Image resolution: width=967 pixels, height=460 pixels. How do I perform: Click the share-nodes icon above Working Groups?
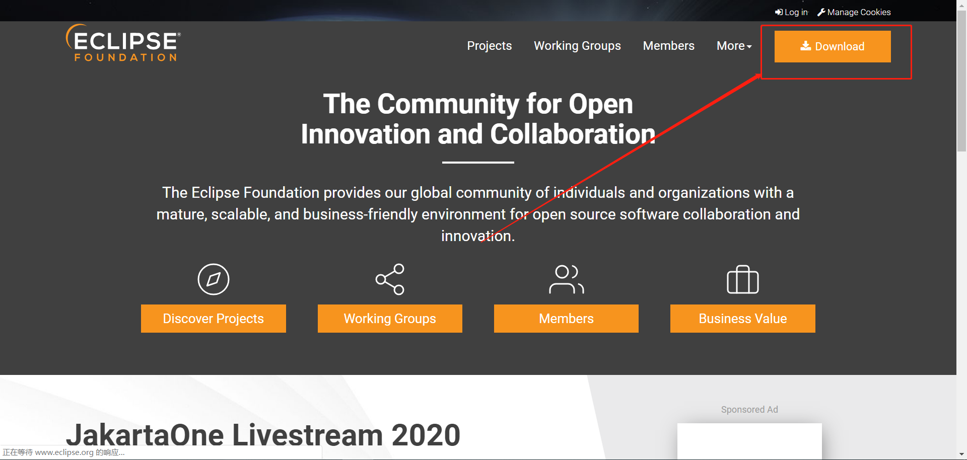coord(390,279)
